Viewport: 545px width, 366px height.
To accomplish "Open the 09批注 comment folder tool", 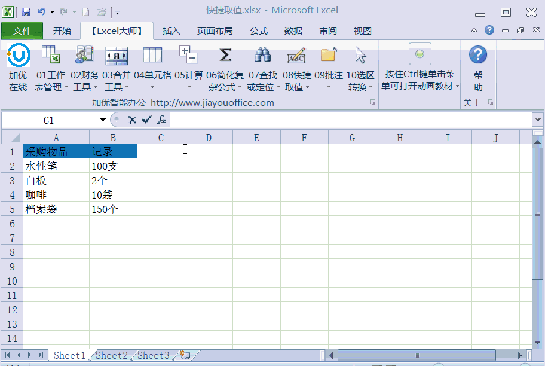I will (x=329, y=67).
